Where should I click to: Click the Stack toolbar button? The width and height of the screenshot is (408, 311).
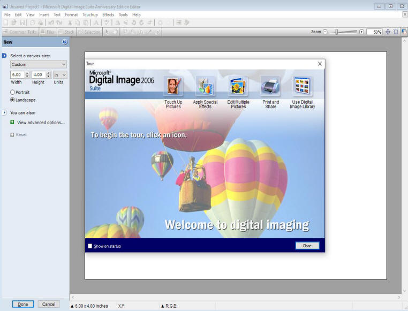click(x=66, y=32)
